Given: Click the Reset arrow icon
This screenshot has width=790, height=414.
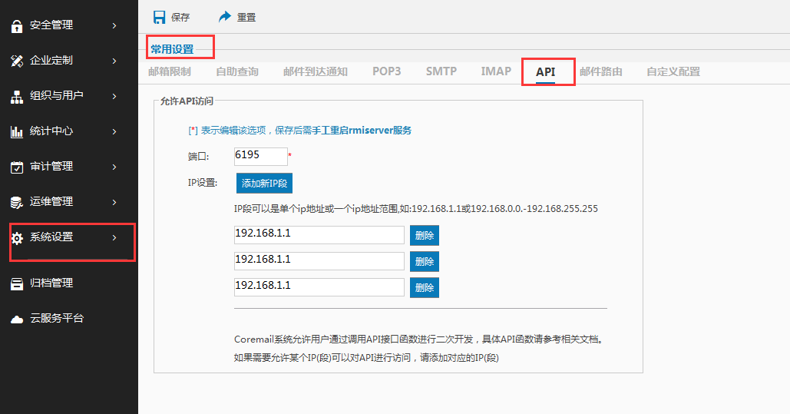Looking at the screenshot, I should (x=225, y=17).
